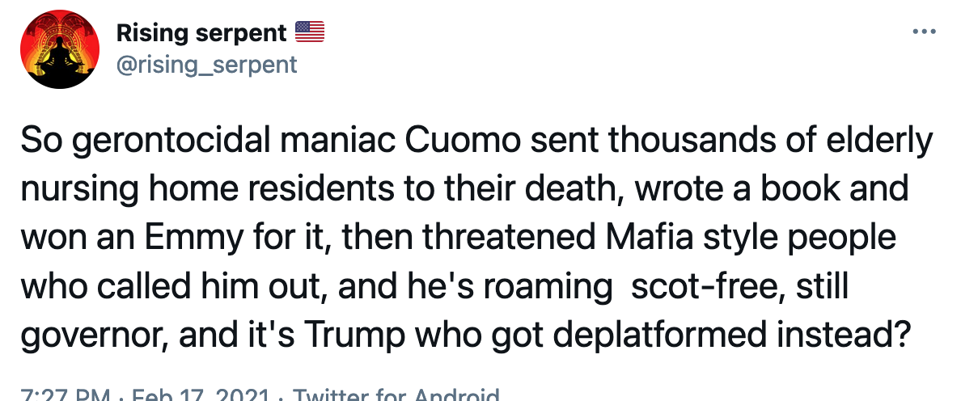Open the Rising serpent display name link
Viewport: 961px width, 401px height.
(x=201, y=32)
